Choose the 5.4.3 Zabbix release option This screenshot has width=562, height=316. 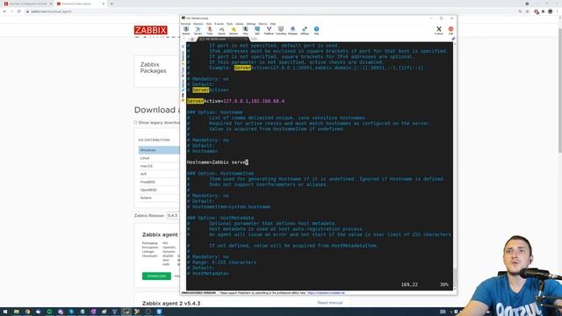click(x=173, y=216)
